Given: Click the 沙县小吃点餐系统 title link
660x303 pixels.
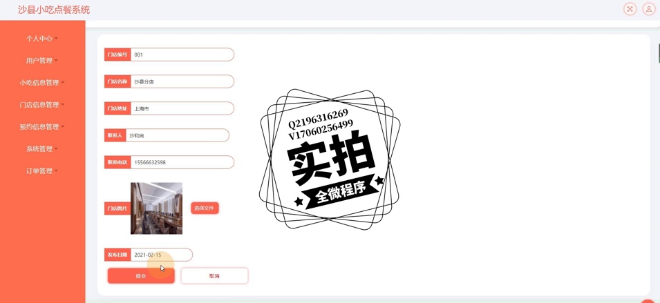Looking at the screenshot, I should click(x=54, y=10).
